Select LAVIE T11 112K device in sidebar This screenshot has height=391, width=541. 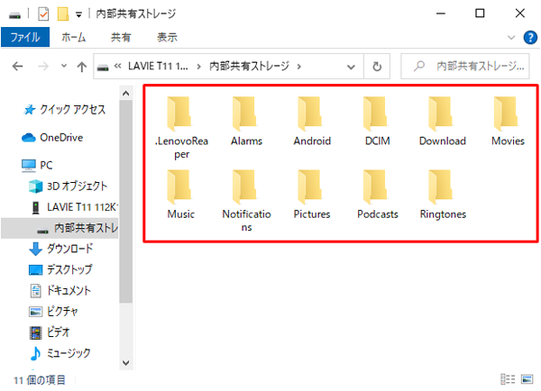click(x=74, y=207)
